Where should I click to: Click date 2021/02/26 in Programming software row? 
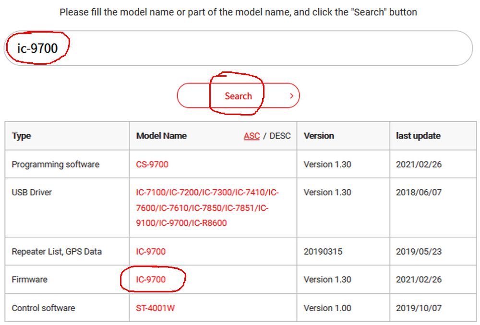tap(419, 164)
